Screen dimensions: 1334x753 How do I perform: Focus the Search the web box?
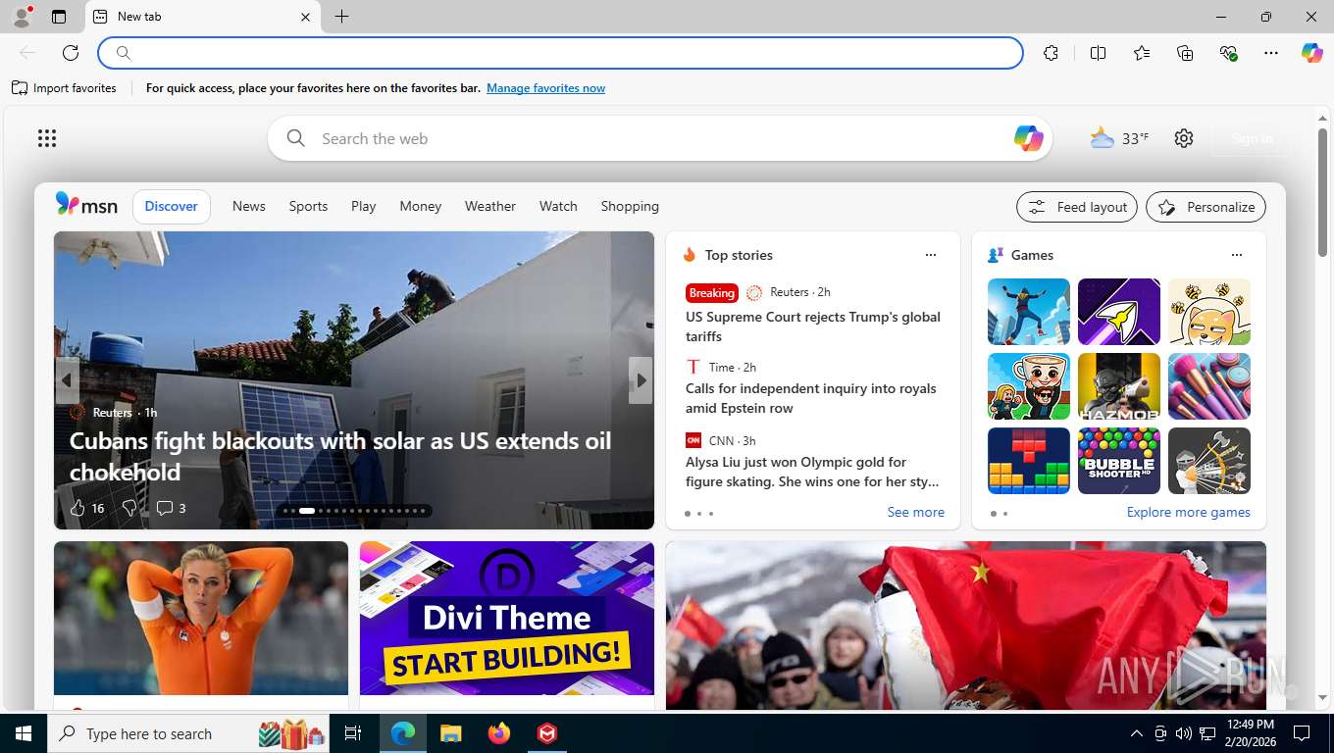(x=659, y=138)
